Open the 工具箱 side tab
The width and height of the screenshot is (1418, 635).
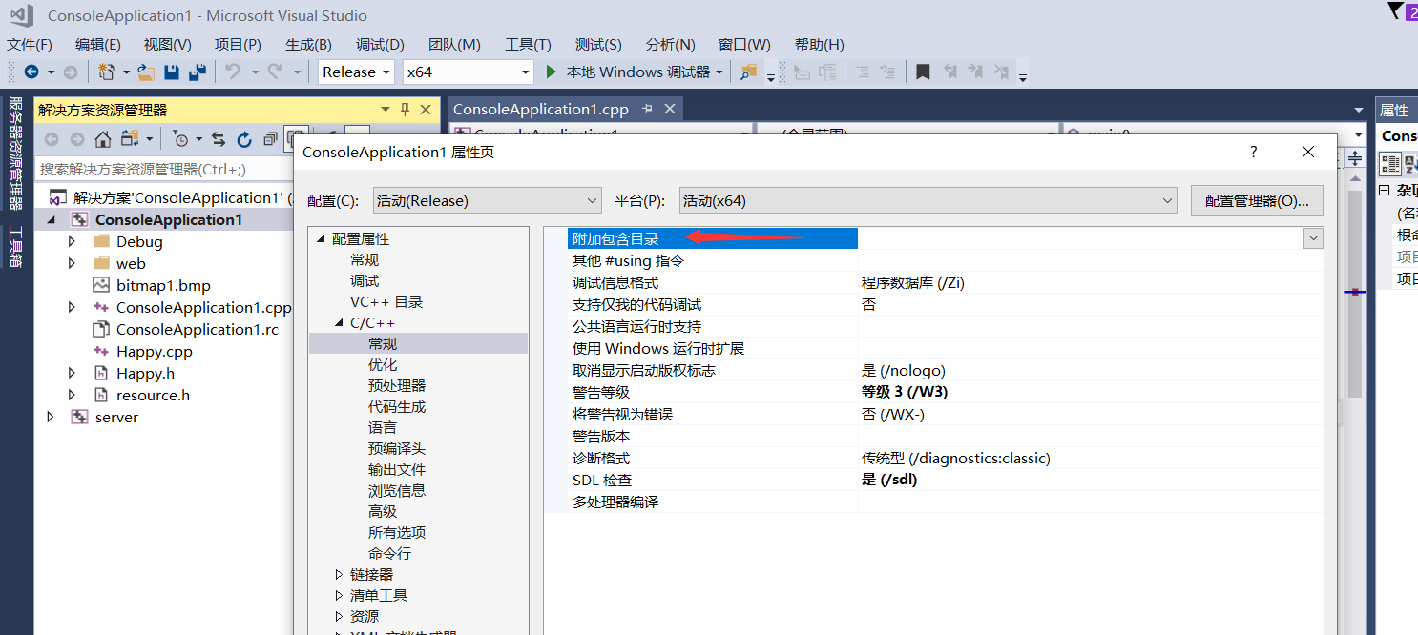15,247
